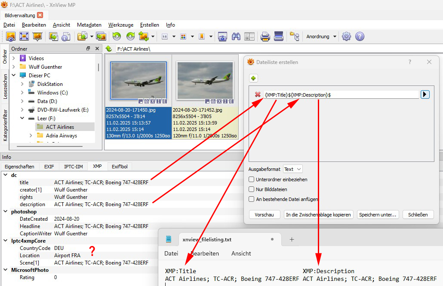443x286 pixels.
Task: Collapse the photoshop XMP group
Action: pyautogui.click(x=5, y=212)
